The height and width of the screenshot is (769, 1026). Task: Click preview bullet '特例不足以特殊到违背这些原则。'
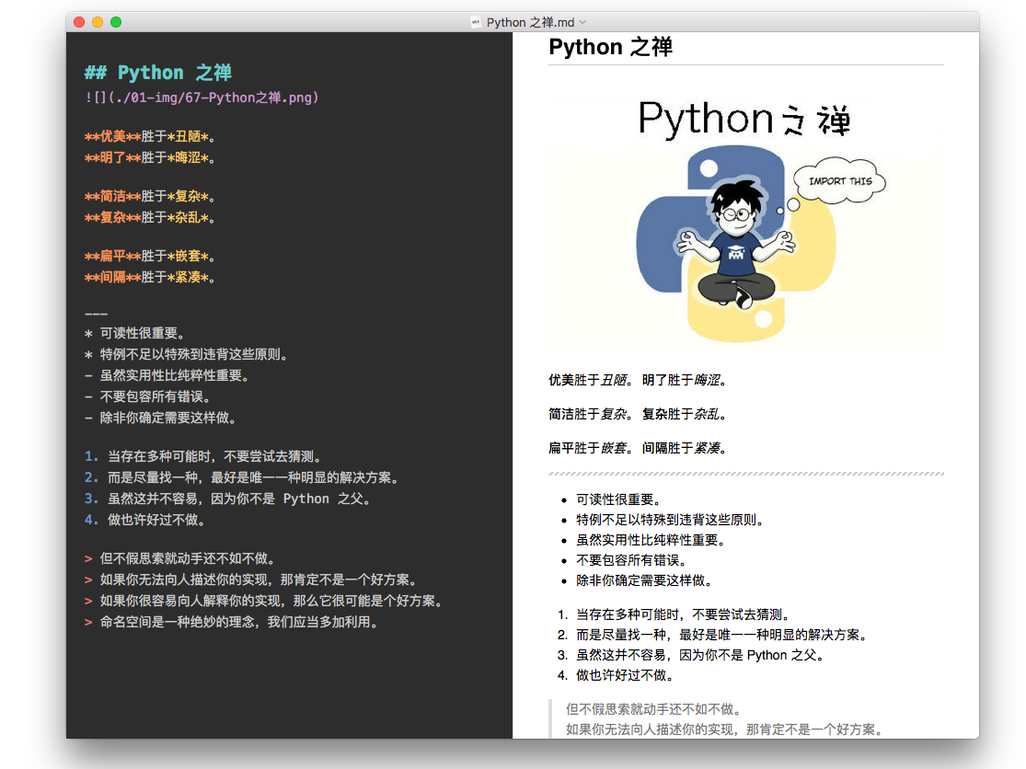(672, 520)
